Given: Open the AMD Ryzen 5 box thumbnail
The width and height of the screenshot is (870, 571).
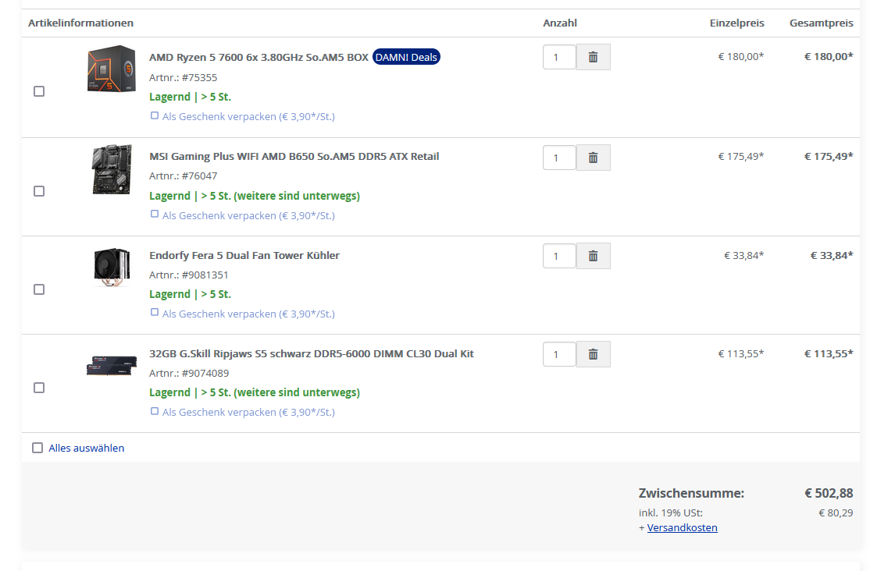Looking at the screenshot, I should (112, 69).
